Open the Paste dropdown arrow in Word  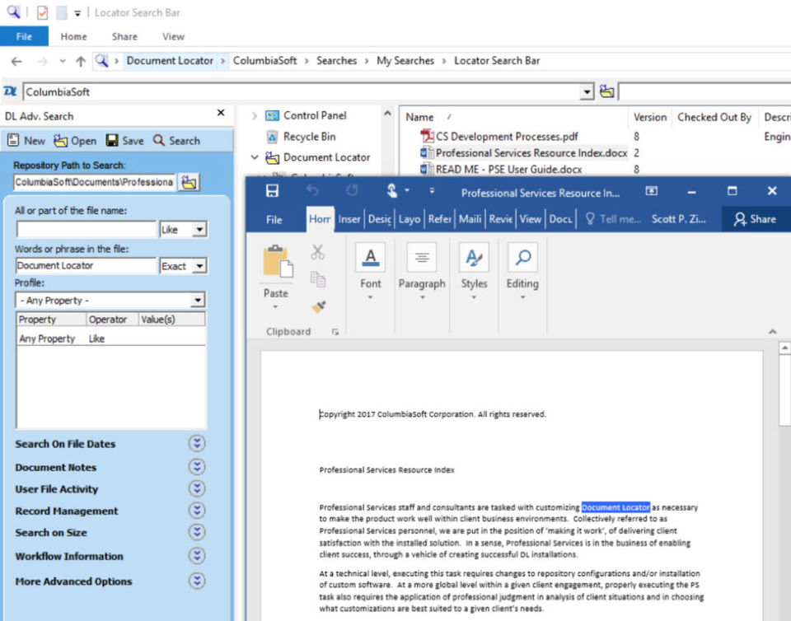point(275,306)
